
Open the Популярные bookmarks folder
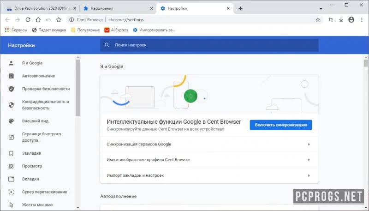pyautogui.click(x=85, y=30)
